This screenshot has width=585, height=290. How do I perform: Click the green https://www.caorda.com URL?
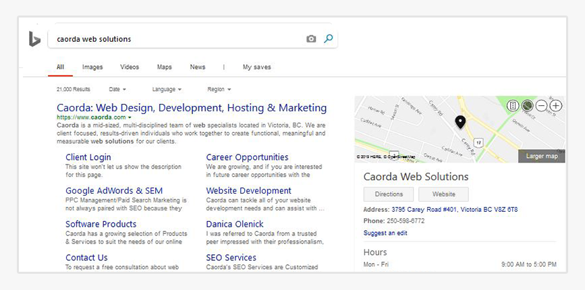(91, 117)
